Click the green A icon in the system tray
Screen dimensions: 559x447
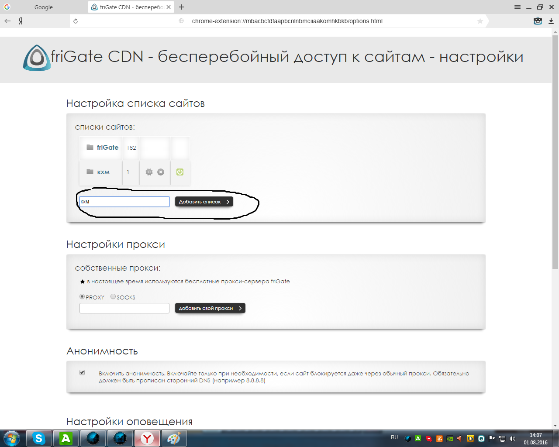click(418, 439)
